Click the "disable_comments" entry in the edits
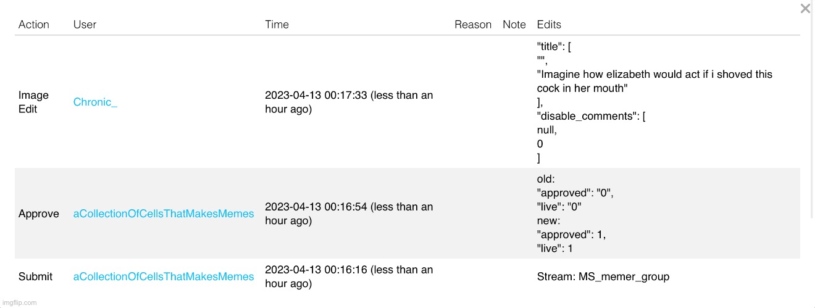The width and height of the screenshot is (815, 308). click(591, 116)
